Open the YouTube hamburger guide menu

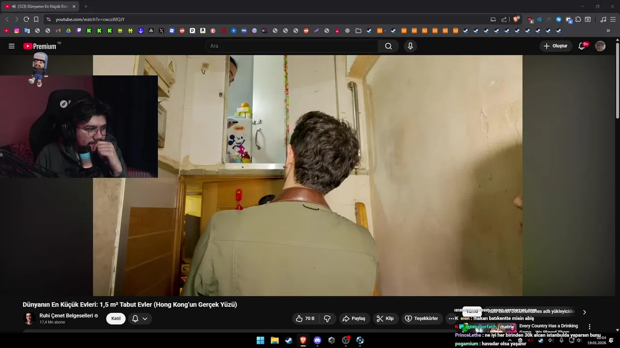12,46
